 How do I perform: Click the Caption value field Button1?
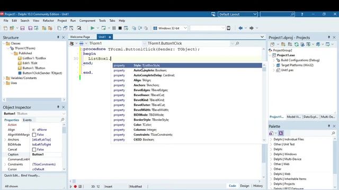47,155
